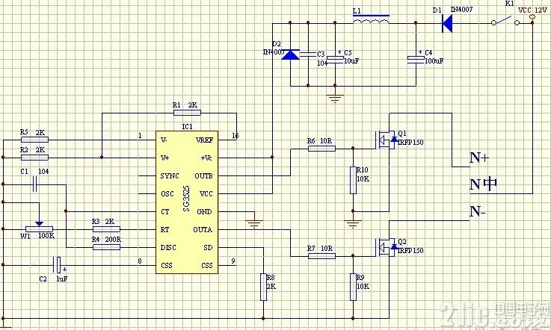551x330 pixels.
Task: Select the ground symbol below resistor R10
Action: coord(353,223)
